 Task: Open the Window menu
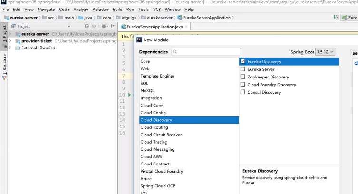tap(173, 10)
